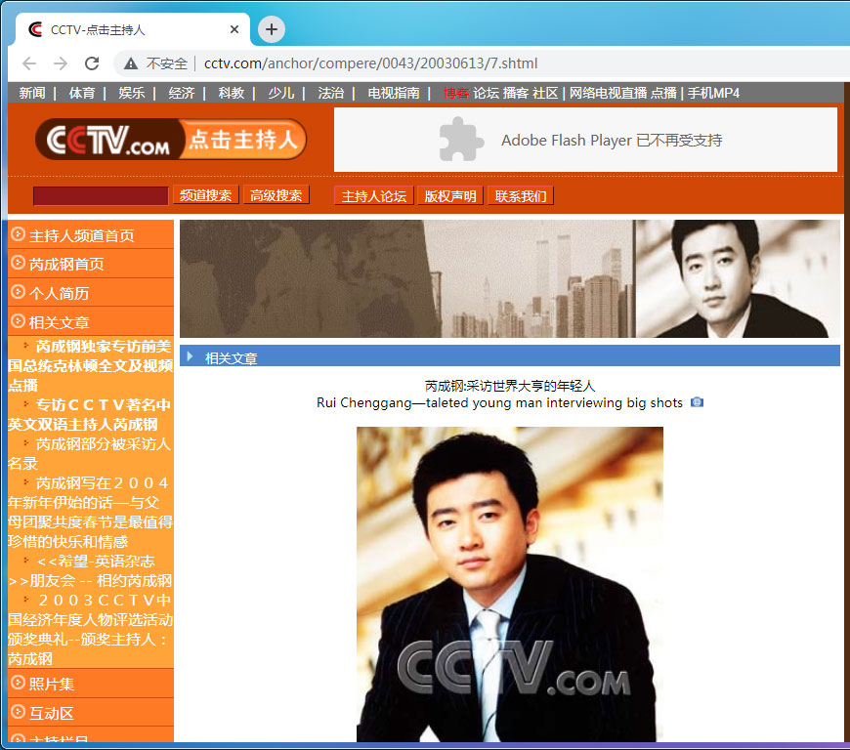Open article 芮成钢独家专访前美国总统克林顿

91,366
